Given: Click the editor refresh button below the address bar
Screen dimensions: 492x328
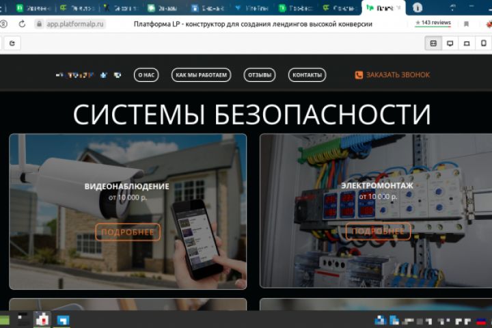Looking at the screenshot, I should [12, 43].
